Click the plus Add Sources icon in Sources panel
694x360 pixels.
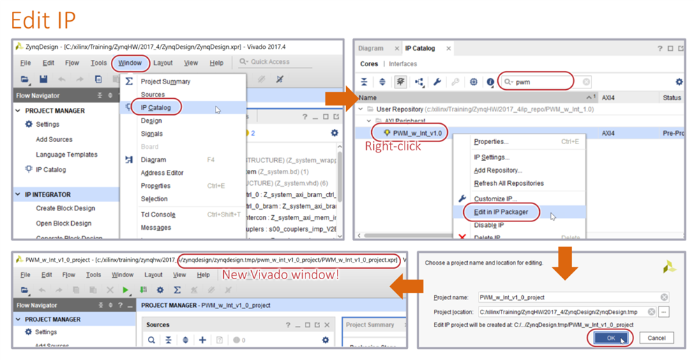[202, 340]
